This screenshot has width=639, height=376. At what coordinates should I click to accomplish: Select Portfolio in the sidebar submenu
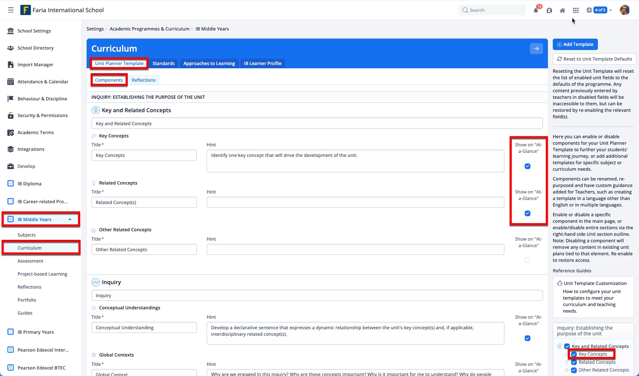point(27,300)
